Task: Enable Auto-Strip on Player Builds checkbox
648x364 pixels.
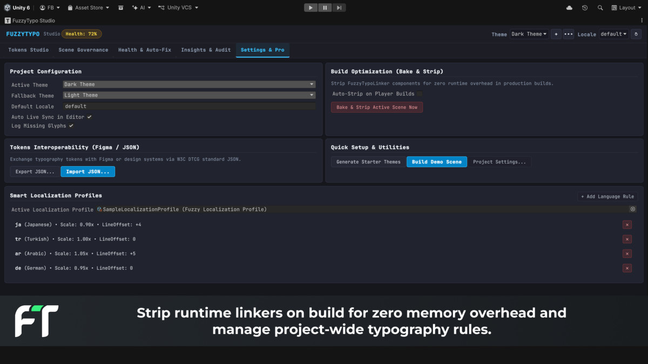Action: [420, 94]
